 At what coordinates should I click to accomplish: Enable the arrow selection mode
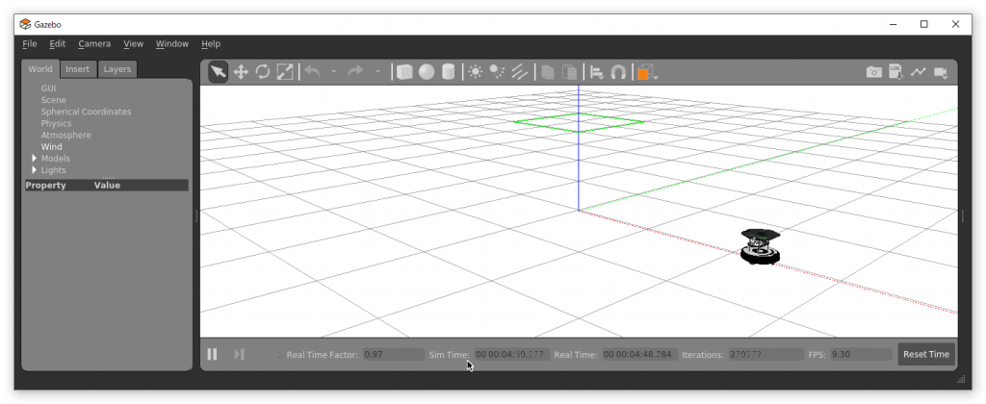[x=219, y=72]
